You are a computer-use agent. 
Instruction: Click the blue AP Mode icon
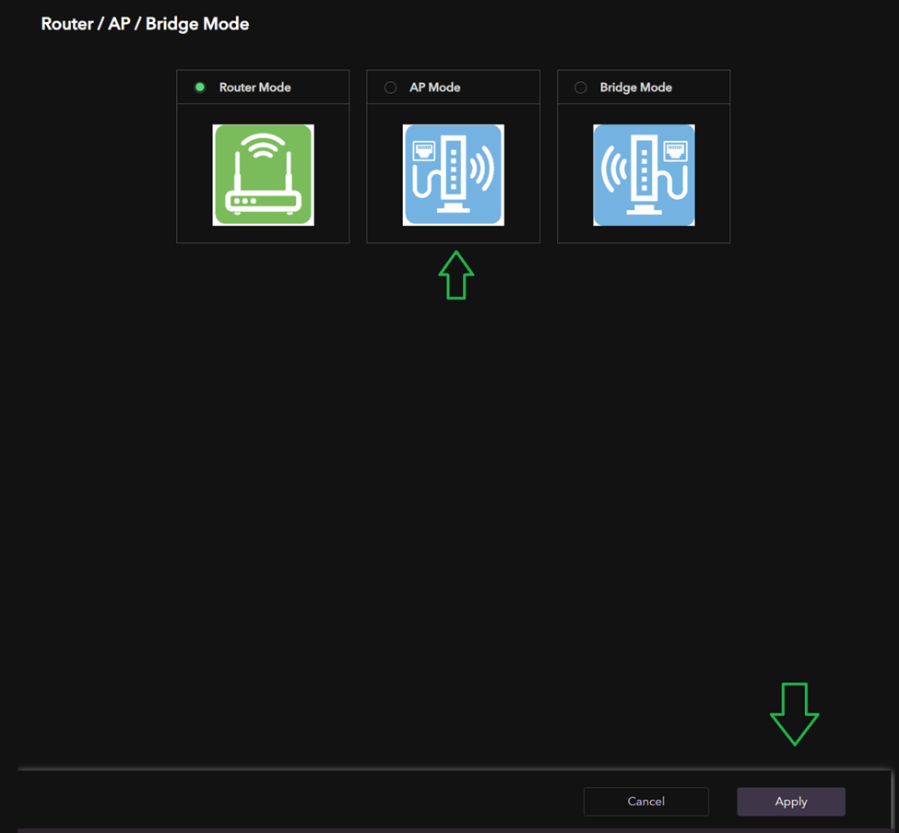pyautogui.click(x=453, y=174)
